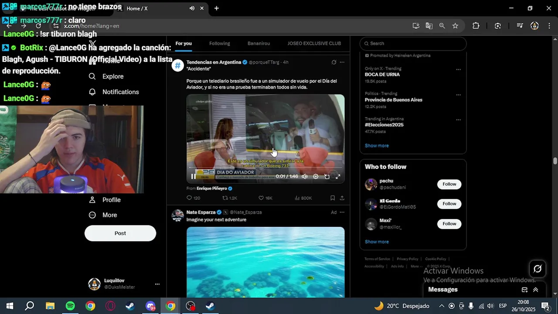Open the Bananirou tab

point(259,44)
